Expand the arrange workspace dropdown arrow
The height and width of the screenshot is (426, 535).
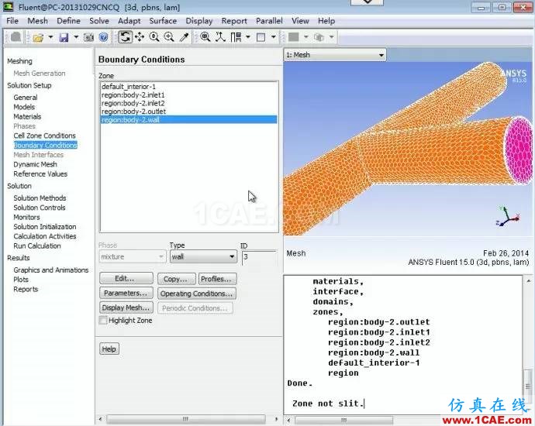tap(248, 37)
